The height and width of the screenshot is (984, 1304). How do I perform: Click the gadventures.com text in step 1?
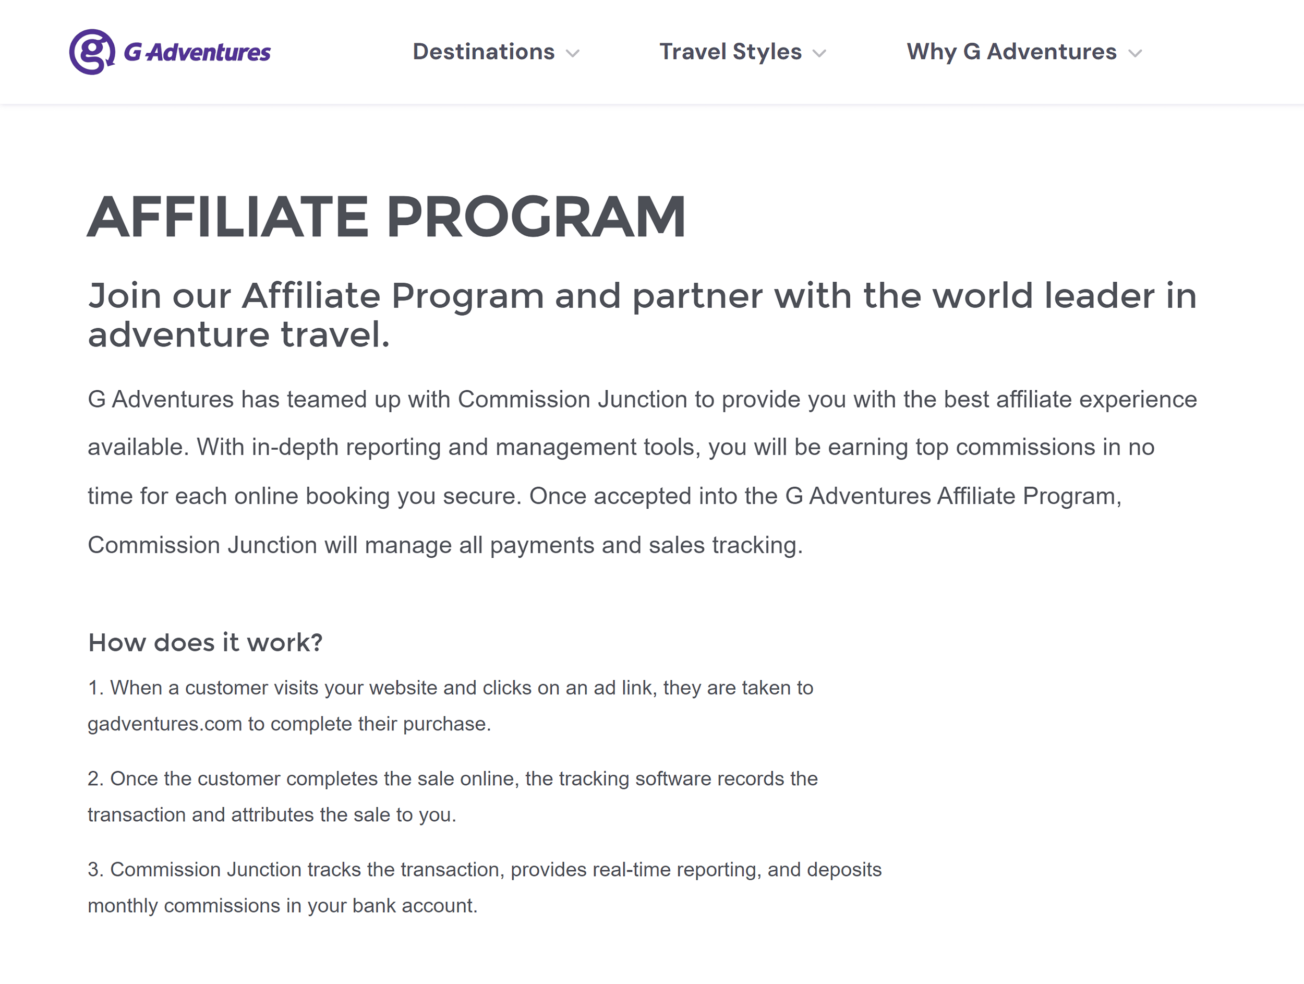165,724
